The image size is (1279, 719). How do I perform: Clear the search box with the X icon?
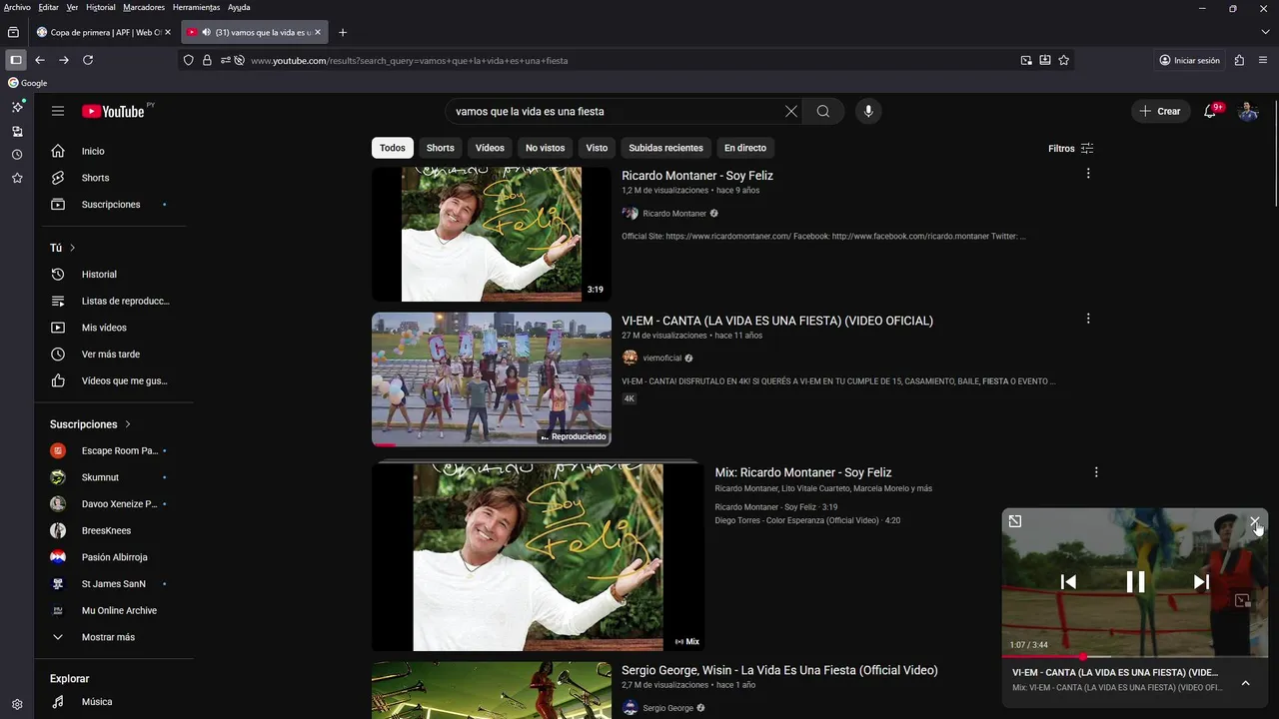tap(791, 111)
